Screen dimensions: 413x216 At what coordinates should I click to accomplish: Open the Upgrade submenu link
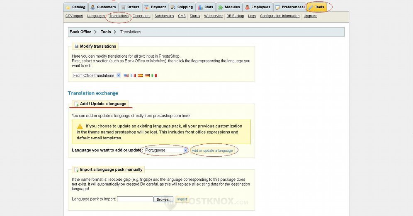point(310,16)
